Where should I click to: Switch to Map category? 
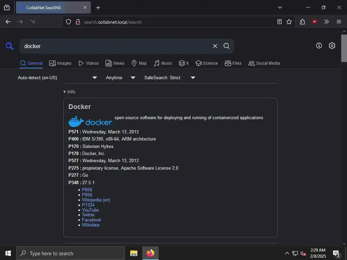point(139,63)
